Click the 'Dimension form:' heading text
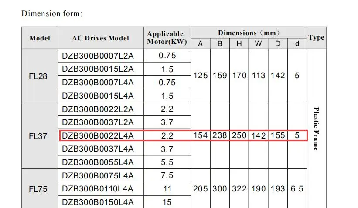Viewport: 358px width, 208px height. (52, 13)
